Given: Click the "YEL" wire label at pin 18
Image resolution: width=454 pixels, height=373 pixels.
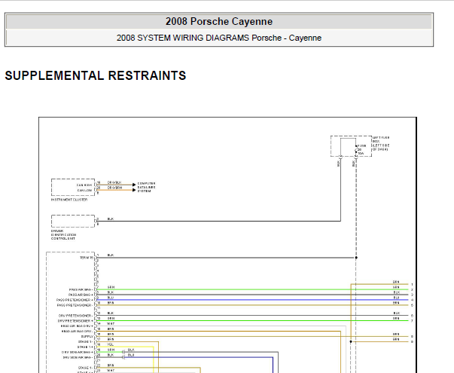Looking at the screenshot, I should click(111, 344).
